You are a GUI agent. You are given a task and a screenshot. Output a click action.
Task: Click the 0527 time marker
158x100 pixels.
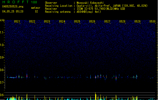pyautogui.click(x=107, y=21)
